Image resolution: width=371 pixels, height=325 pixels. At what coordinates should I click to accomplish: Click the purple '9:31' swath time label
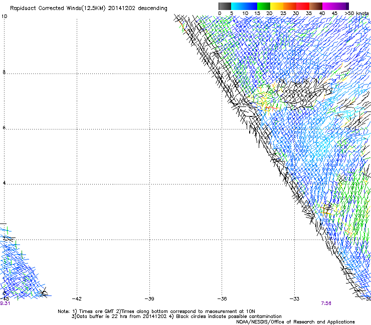tap(5, 303)
